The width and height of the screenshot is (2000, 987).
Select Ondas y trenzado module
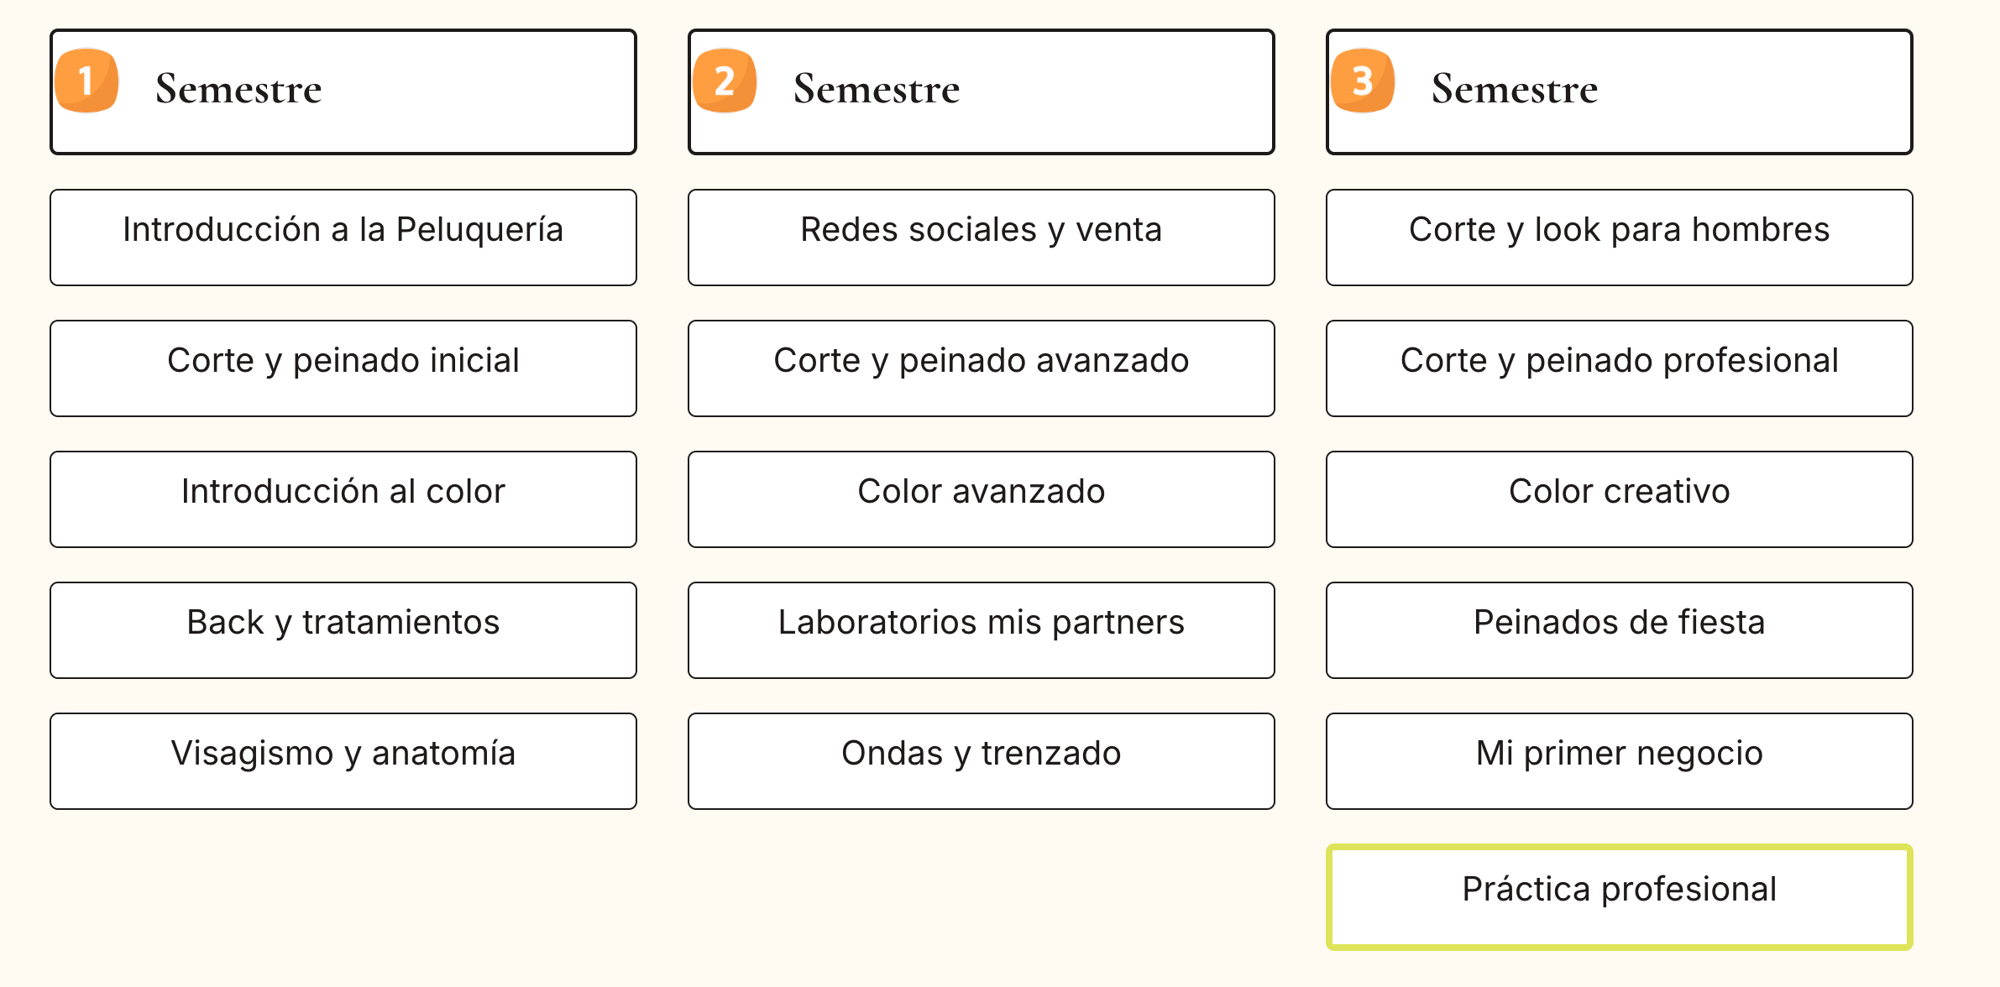pos(982,761)
